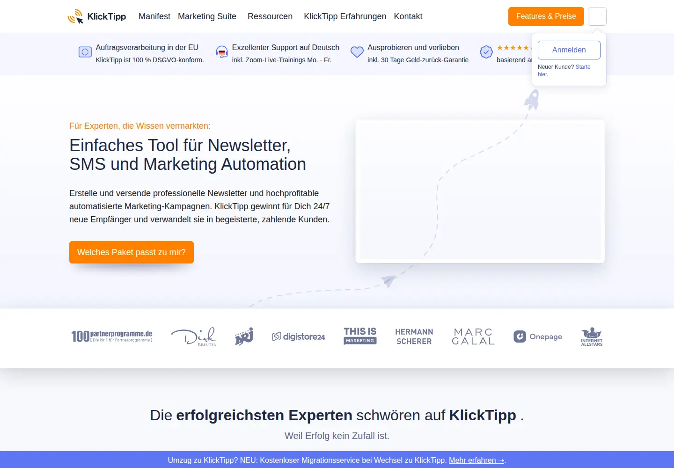Open the Ressourcen menu
The image size is (674, 468).
(x=270, y=16)
